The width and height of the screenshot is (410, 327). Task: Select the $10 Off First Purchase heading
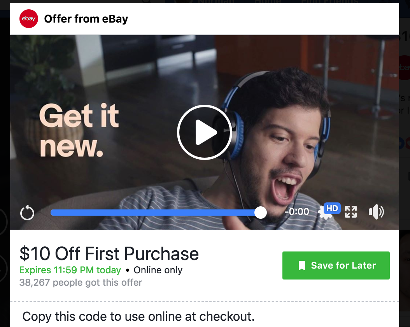click(x=109, y=253)
